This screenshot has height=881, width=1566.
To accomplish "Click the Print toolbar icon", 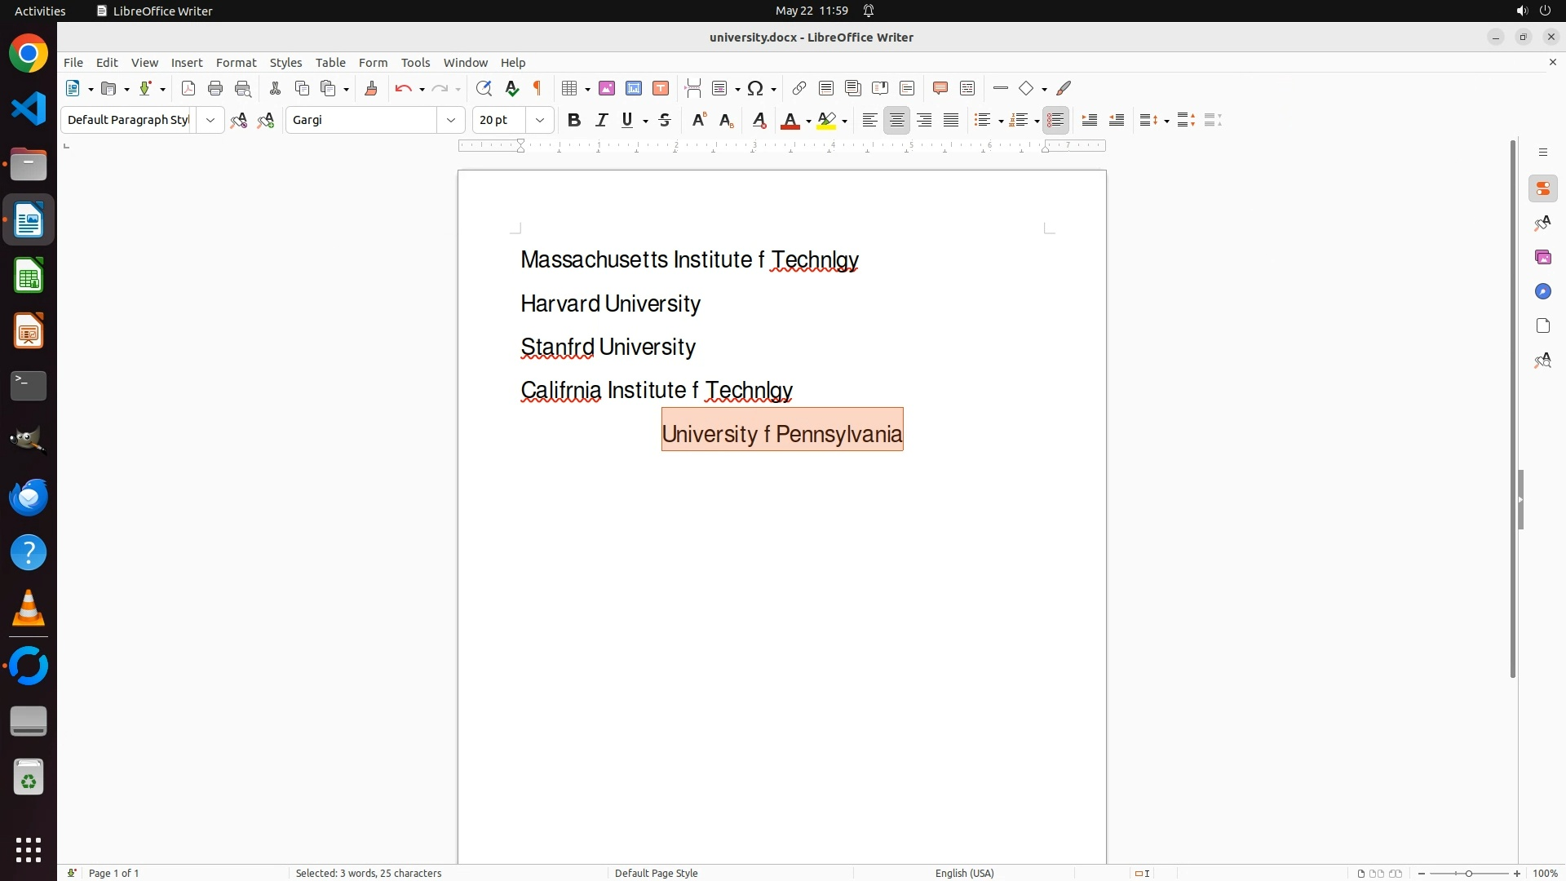I will coord(215,88).
